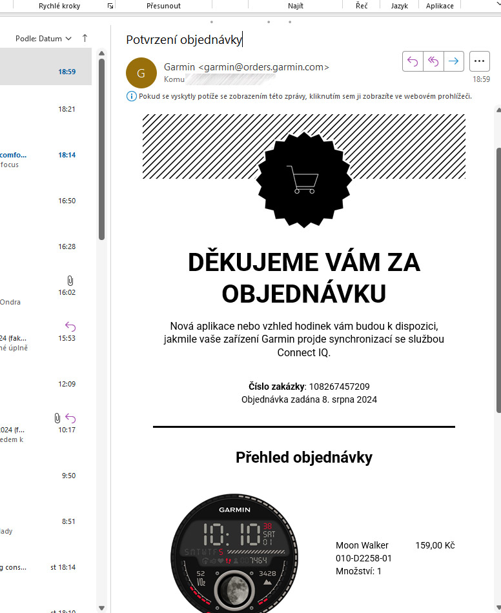This screenshot has height=613, width=501.
Task: Click order date text 8. srpna 2024
Action: 349,399
